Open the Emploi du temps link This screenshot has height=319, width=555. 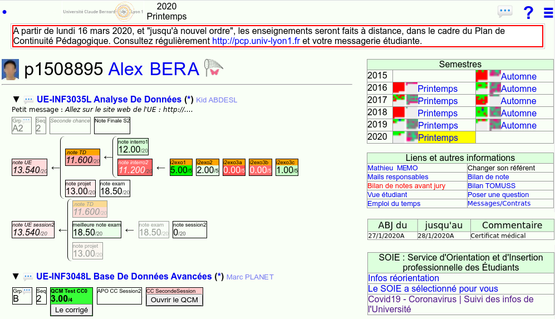(394, 203)
